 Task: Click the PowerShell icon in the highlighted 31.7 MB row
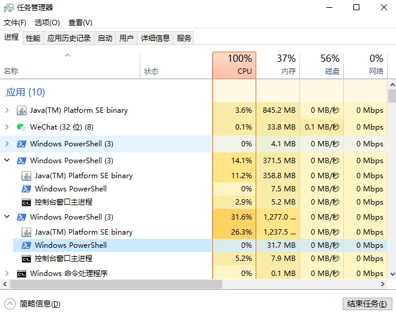pyautogui.click(x=26, y=245)
